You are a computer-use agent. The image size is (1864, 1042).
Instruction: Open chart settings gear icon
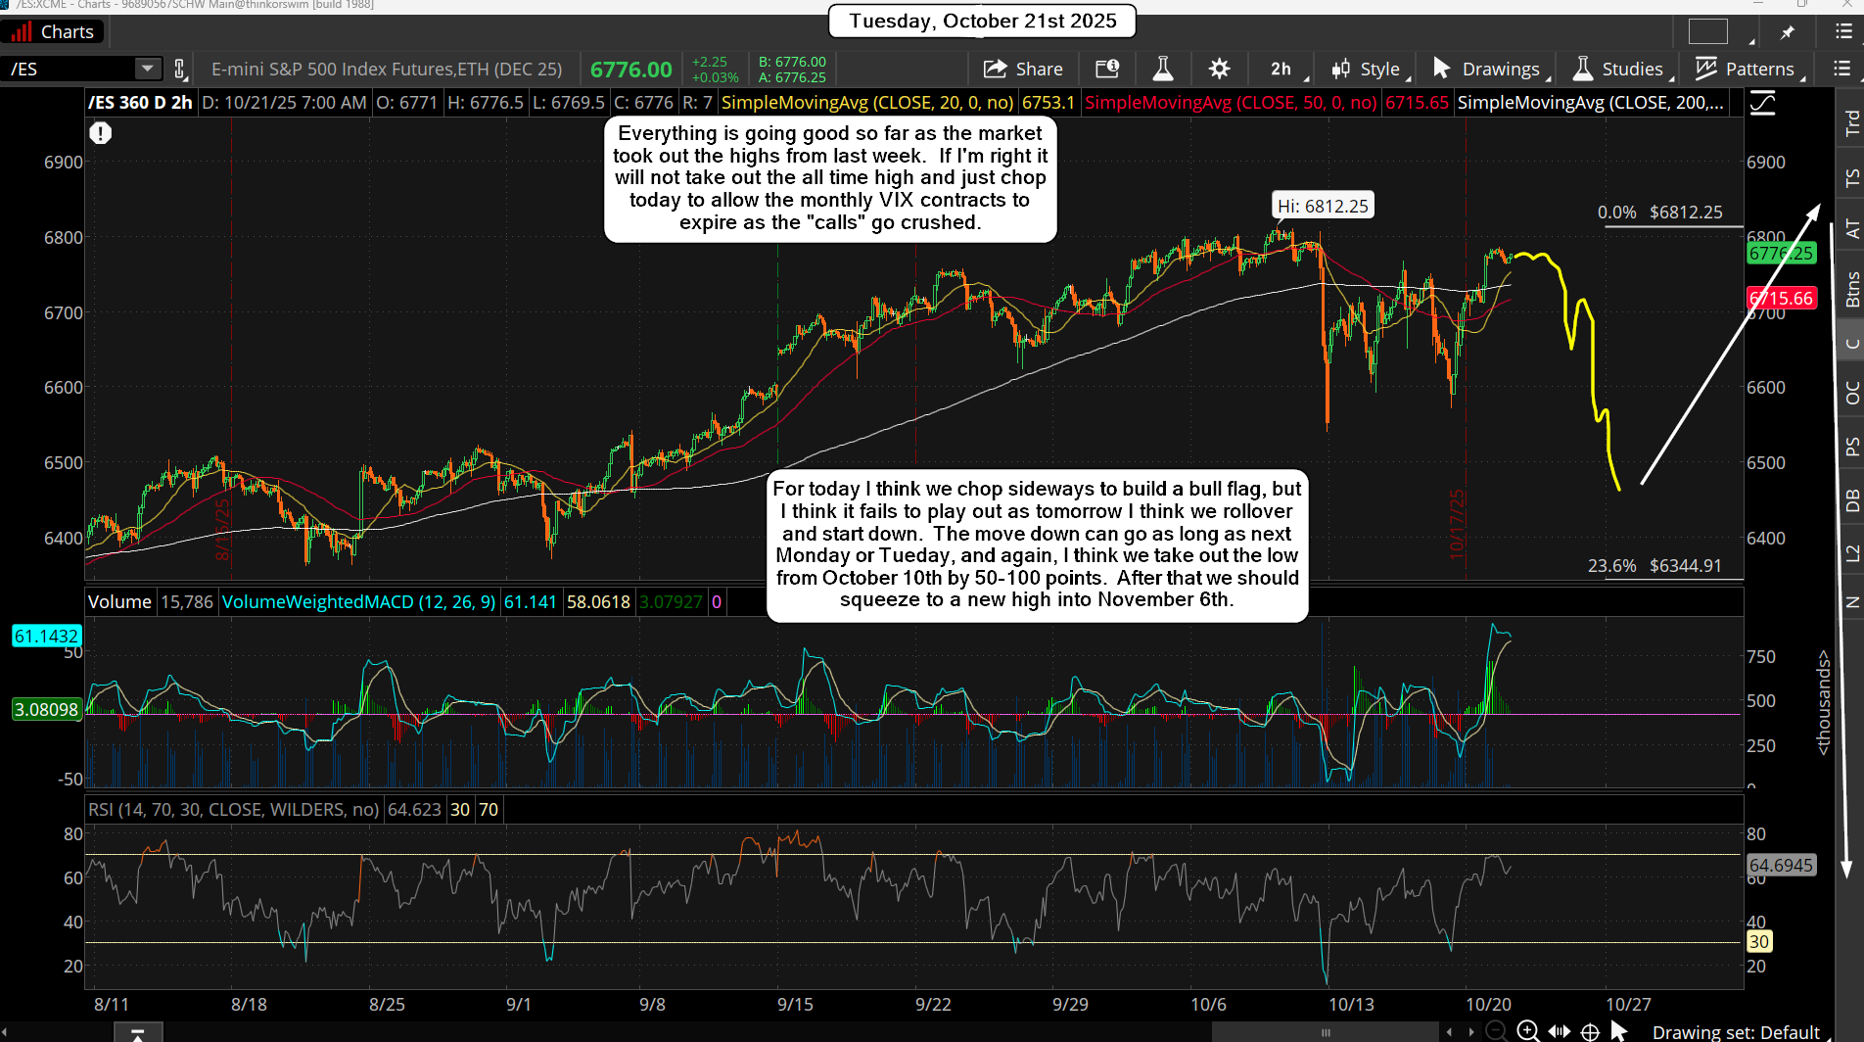point(1219,69)
